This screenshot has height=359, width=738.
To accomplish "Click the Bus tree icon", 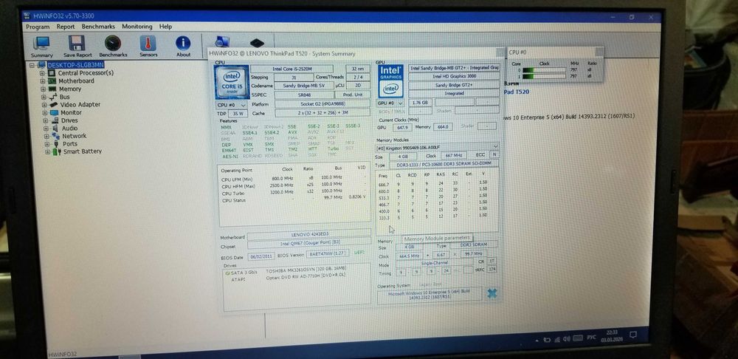I will (52, 97).
